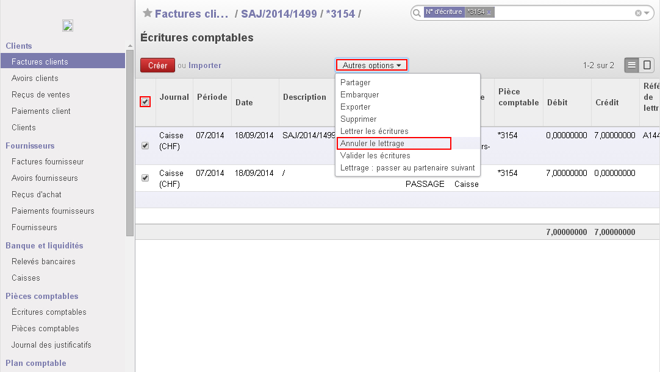Switch to list view
660x372 pixels.
[x=632, y=65]
